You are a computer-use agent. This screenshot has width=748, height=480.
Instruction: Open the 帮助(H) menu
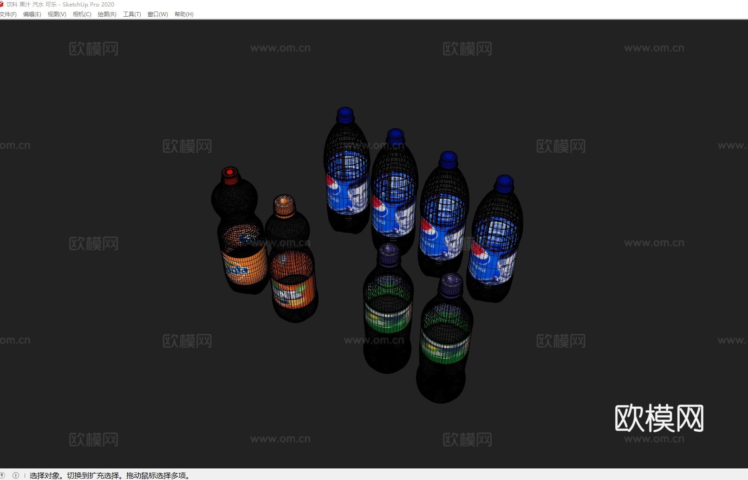pyautogui.click(x=184, y=14)
